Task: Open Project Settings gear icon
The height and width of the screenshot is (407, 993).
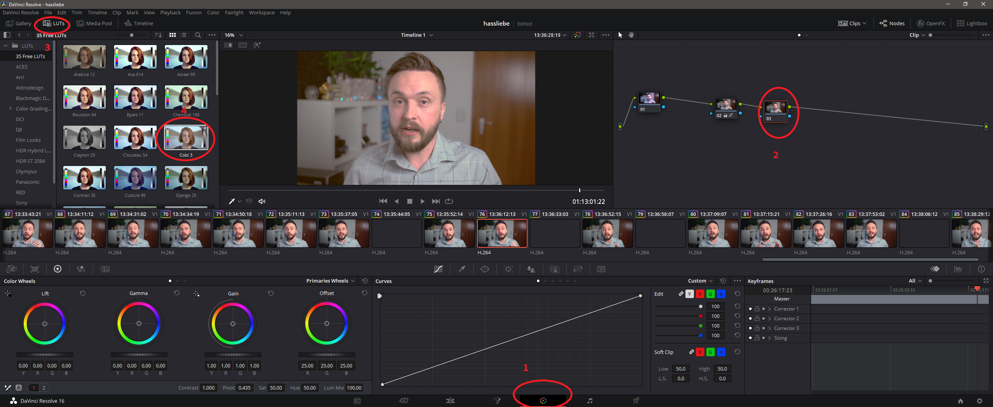Action: tap(979, 401)
